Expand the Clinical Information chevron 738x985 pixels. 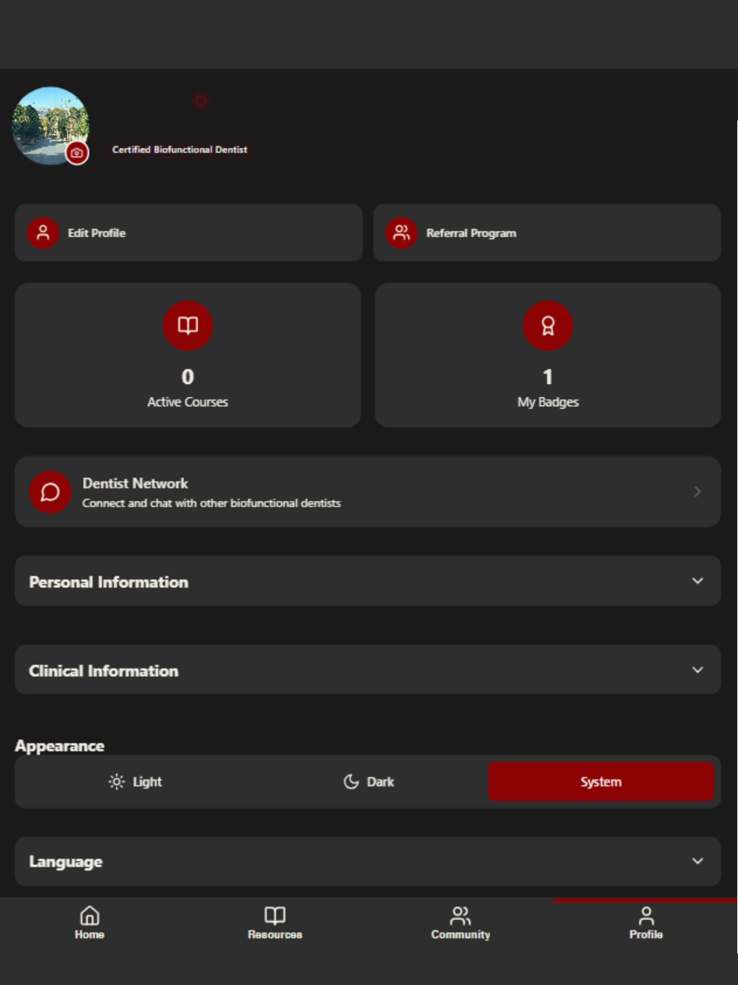(698, 670)
